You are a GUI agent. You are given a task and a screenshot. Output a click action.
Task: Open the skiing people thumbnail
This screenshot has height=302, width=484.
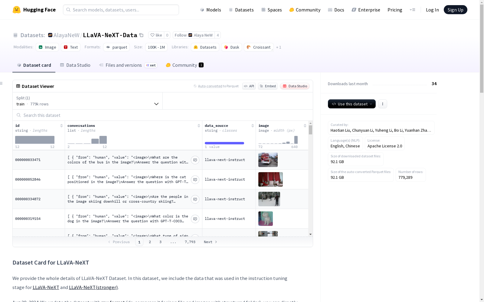[x=269, y=199]
